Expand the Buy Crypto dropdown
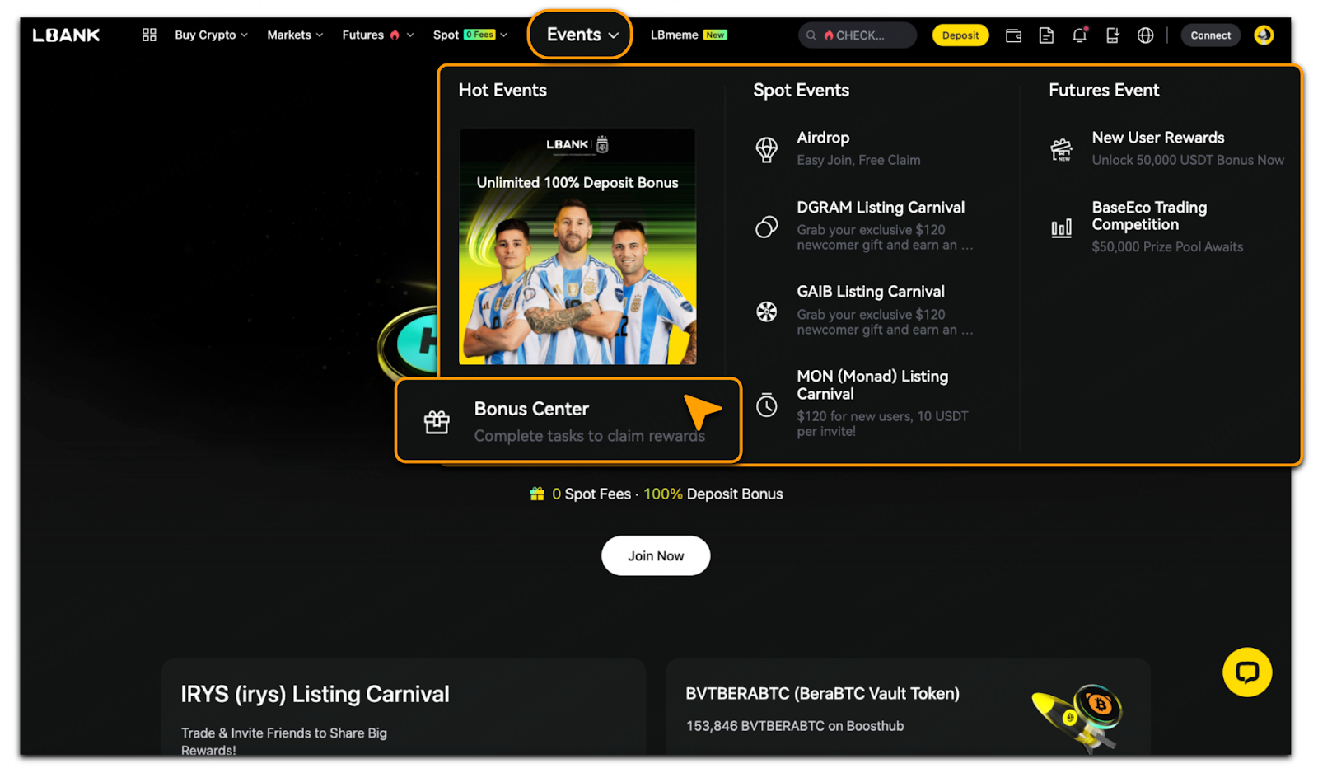This screenshot has width=1318, height=773. coord(211,35)
